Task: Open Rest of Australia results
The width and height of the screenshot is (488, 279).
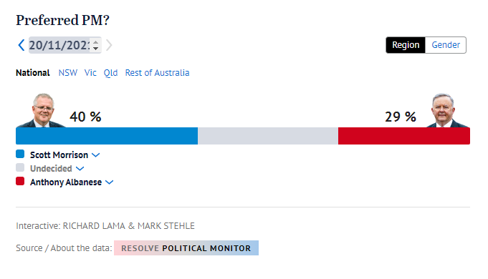Action: click(157, 73)
